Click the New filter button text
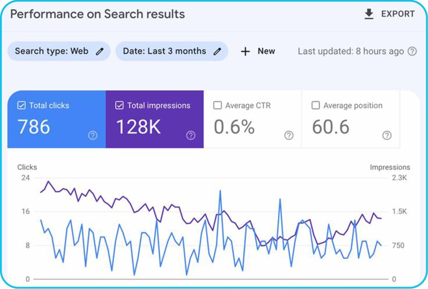The height and width of the screenshot is (289, 428). coord(266,51)
